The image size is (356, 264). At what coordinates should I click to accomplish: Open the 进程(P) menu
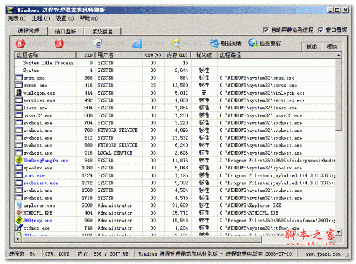click(x=41, y=18)
